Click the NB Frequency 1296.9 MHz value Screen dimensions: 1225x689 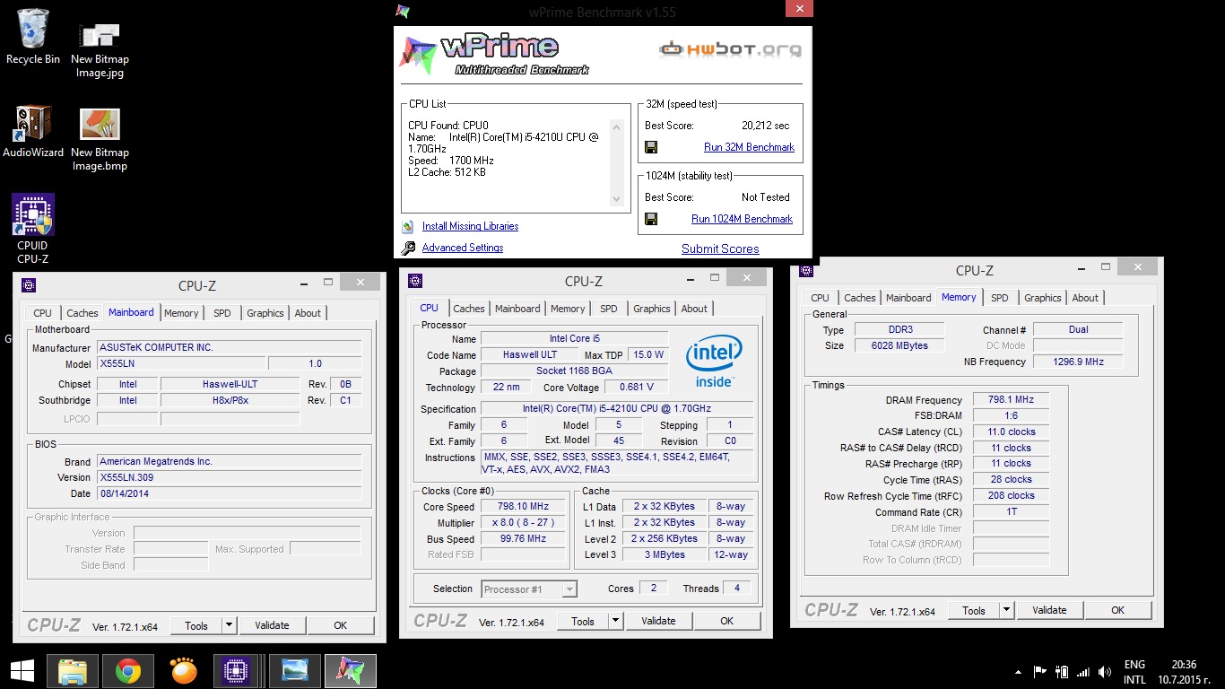pos(1079,362)
